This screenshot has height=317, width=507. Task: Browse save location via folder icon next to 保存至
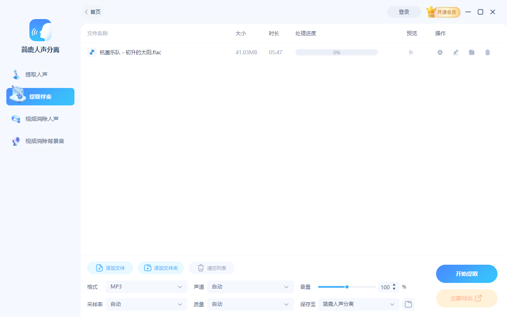point(408,304)
